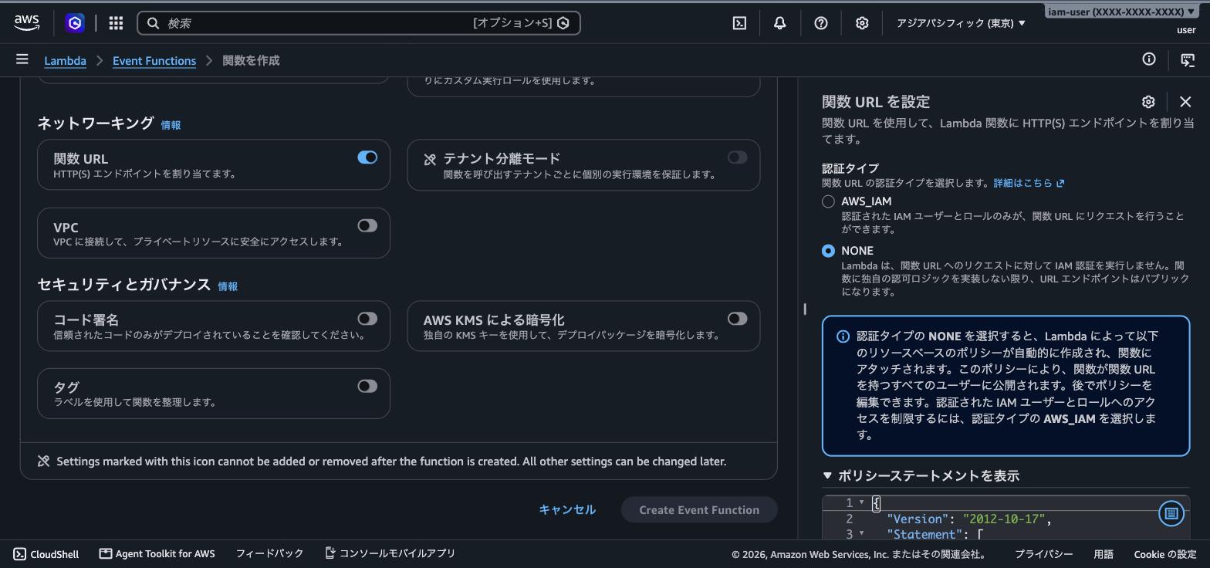Disable the 関数 URL toggle
This screenshot has width=1210, height=568.
[367, 157]
